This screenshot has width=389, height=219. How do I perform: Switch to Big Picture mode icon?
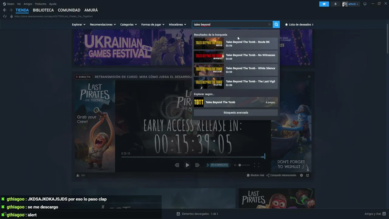point(365,4)
